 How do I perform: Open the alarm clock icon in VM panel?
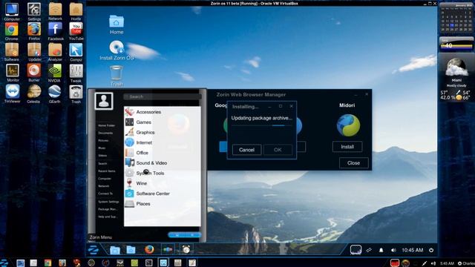tap(186, 249)
